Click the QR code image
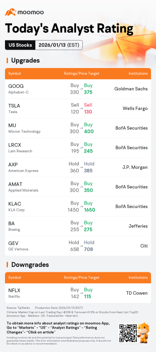 click(x=127, y=333)
